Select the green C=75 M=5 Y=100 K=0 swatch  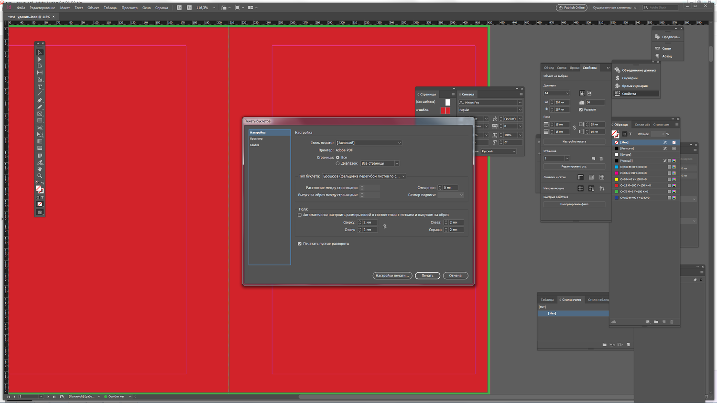pos(645,191)
